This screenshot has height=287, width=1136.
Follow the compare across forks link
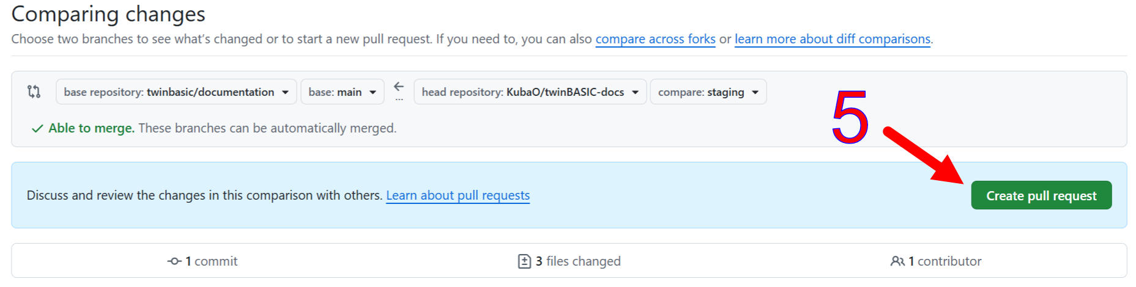655,39
